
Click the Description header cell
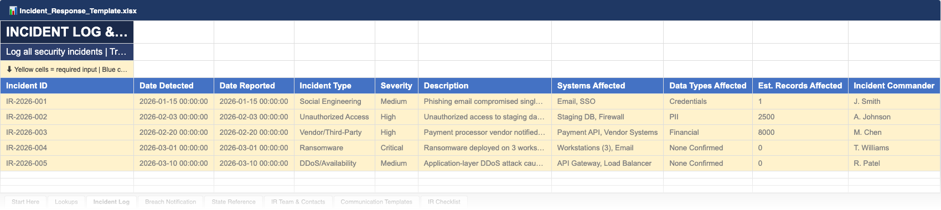point(485,86)
